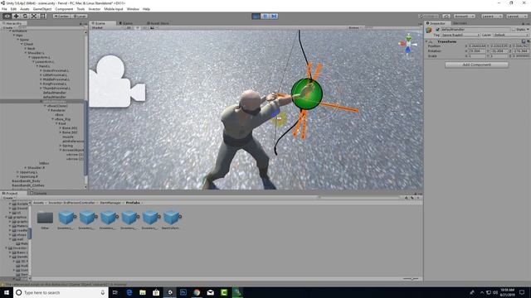The height and width of the screenshot is (298, 531).
Task: Expand ThumbProximal.L in Hierarchy
Action: point(41,89)
